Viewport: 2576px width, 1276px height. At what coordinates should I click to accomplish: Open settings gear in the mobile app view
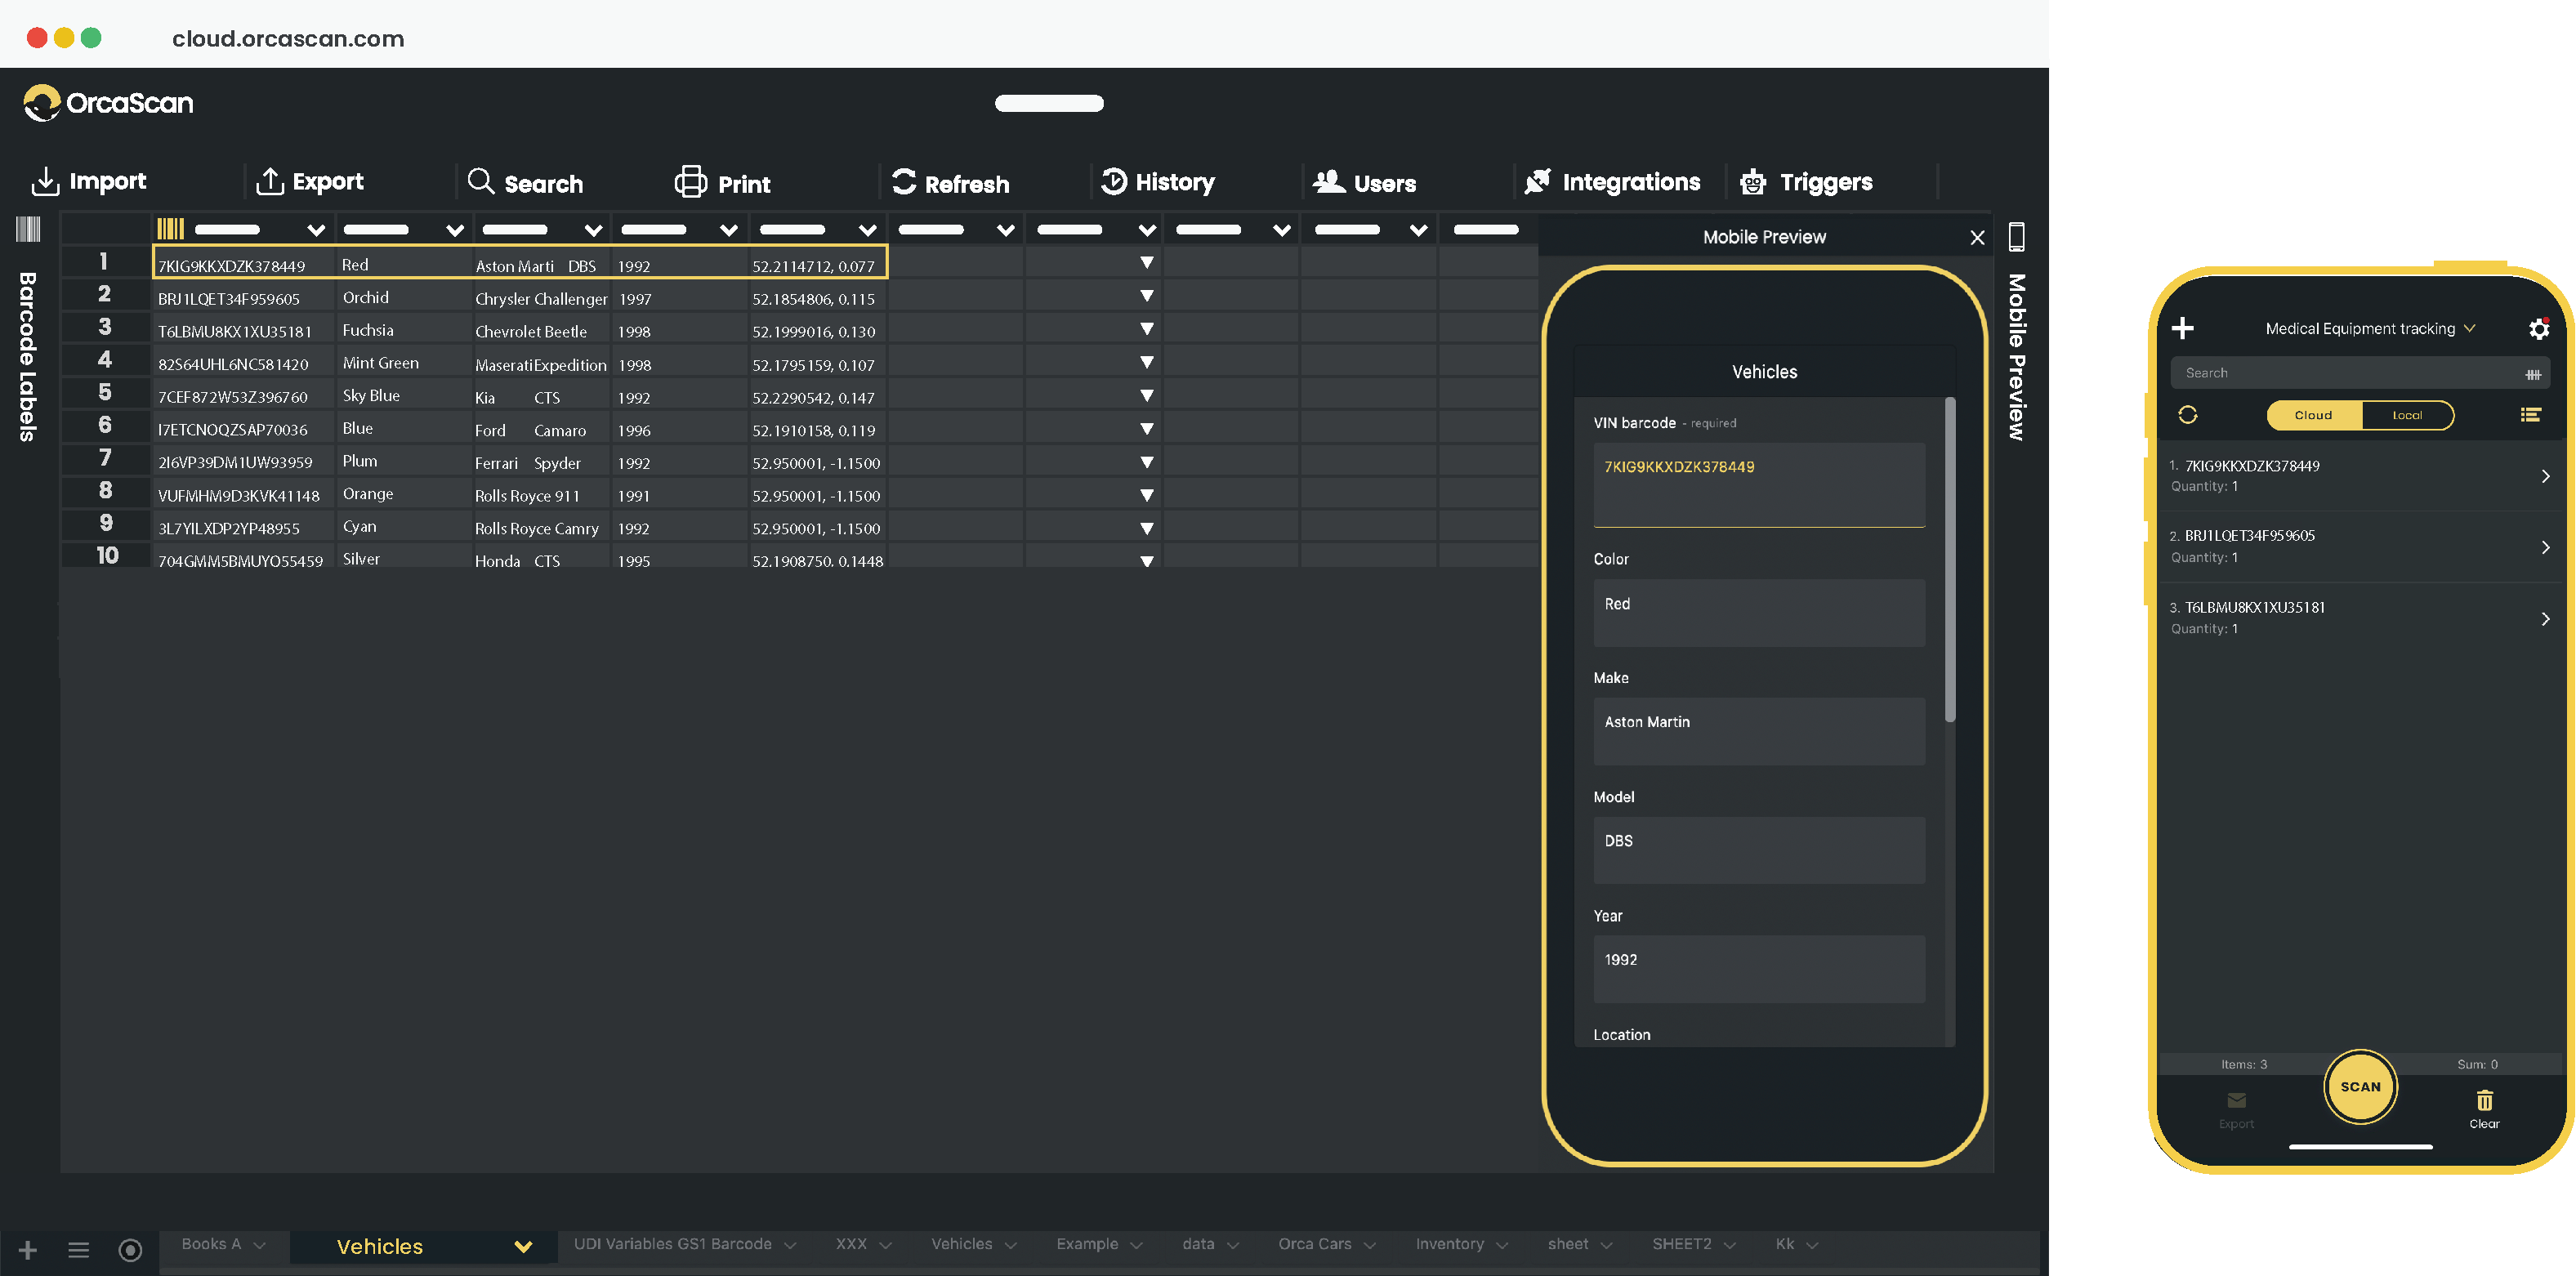(x=2540, y=328)
